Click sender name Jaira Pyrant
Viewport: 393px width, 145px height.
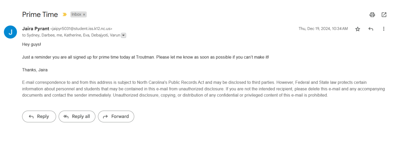(36, 29)
